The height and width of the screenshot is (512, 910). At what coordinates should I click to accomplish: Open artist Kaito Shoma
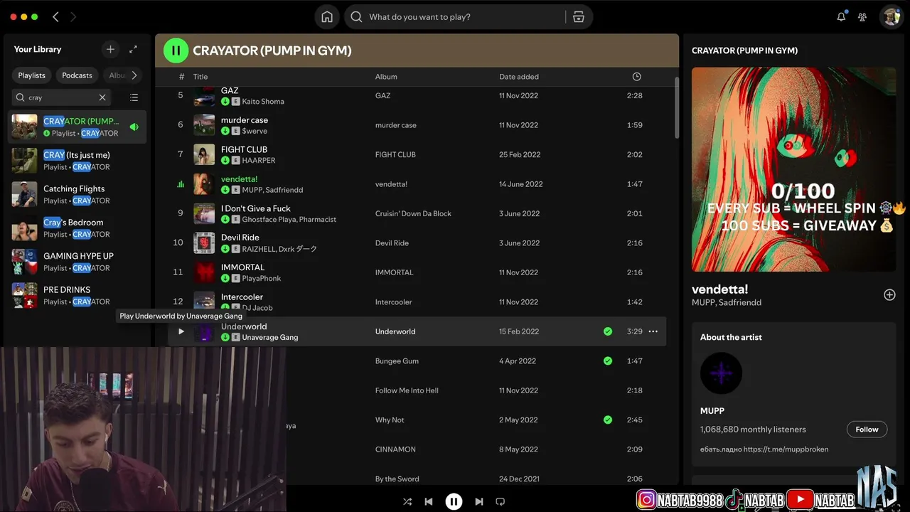pyautogui.click(x=263, y=102)
